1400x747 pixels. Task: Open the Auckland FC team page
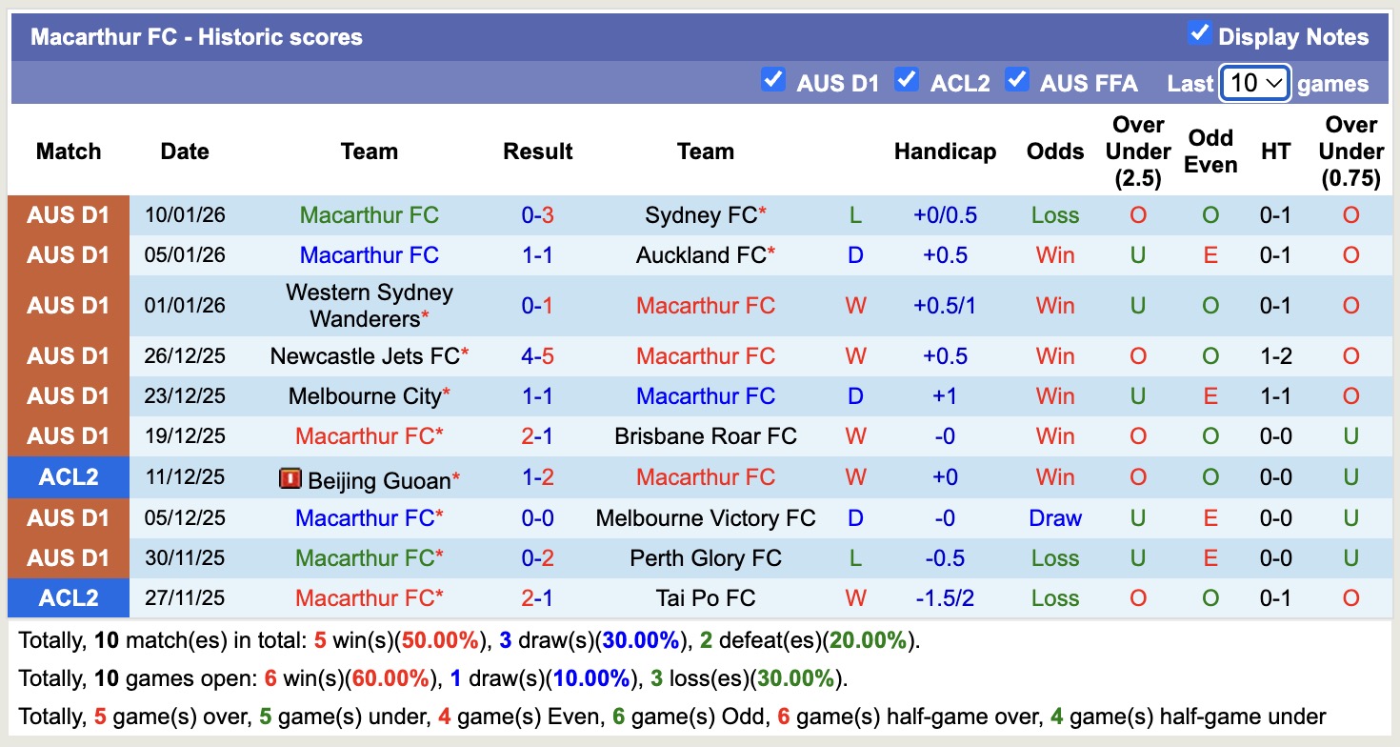pos(705,254)
